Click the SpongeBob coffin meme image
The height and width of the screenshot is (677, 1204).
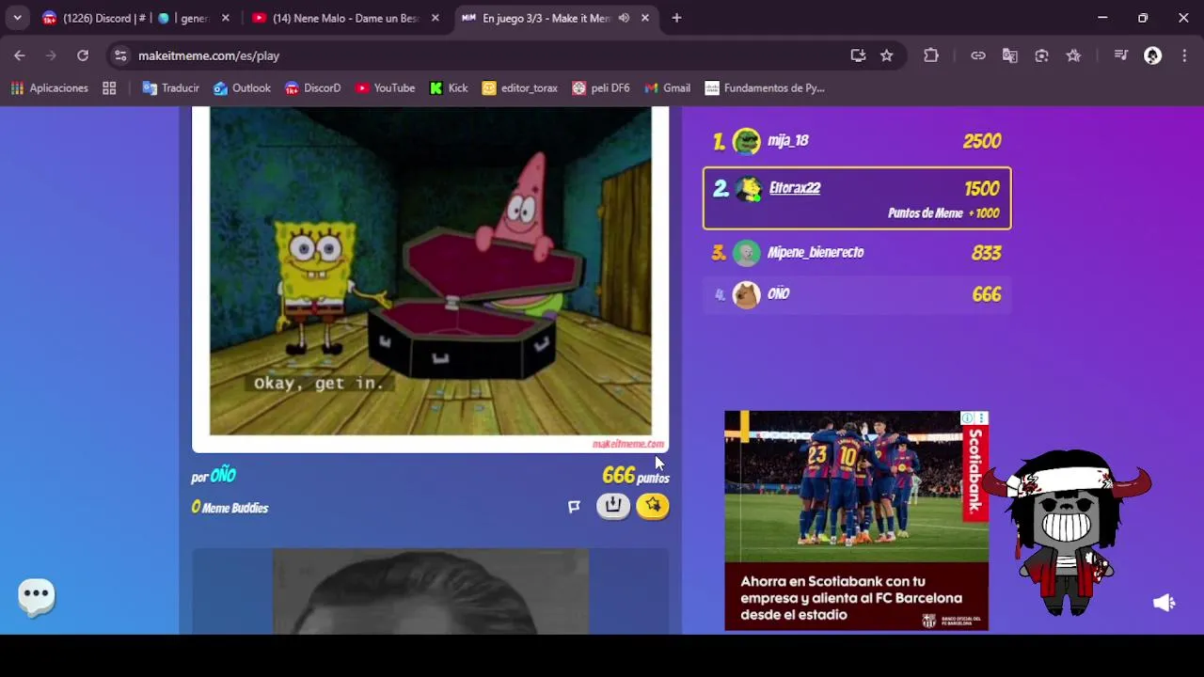point(431,272)
